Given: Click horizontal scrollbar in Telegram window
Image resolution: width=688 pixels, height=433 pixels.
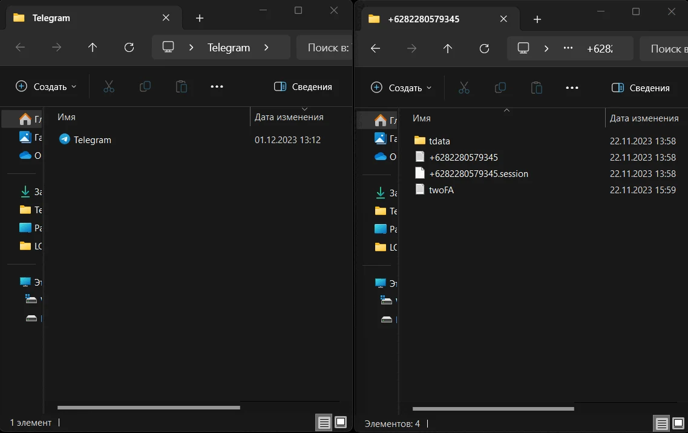Looking at the screenshot, I should coord(149,408).
